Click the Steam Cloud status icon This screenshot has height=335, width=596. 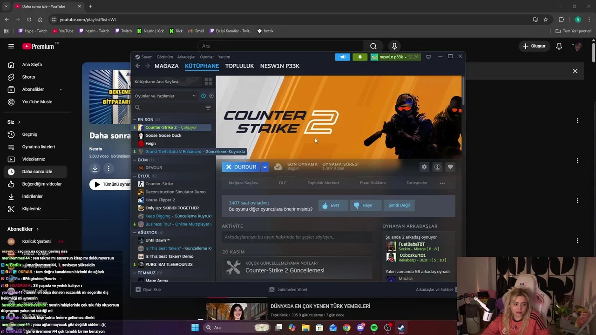click(x=278, y=167)
